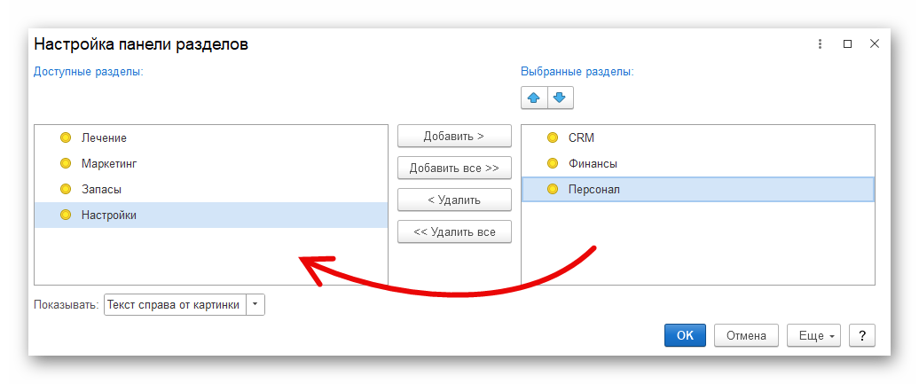Click the yellow icon beside Маркетинг

66,163
